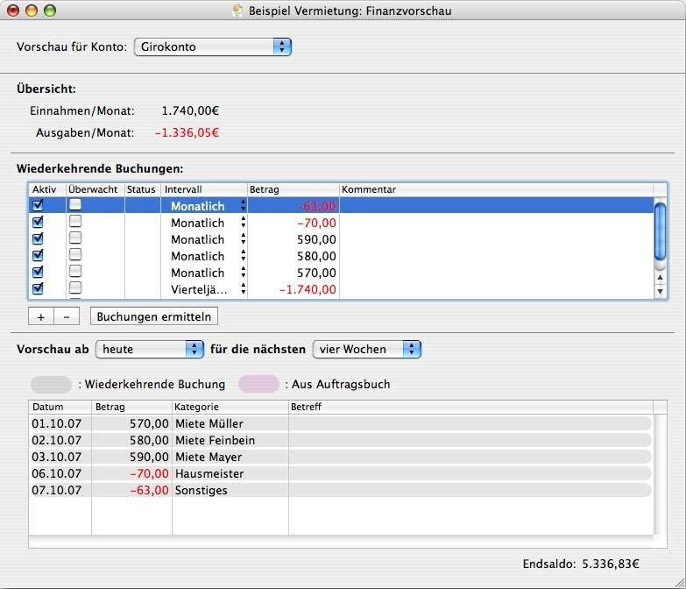Viewport: 686px width, 589px height.
Task: Click the minus button to remove booking
Action: 67,316
